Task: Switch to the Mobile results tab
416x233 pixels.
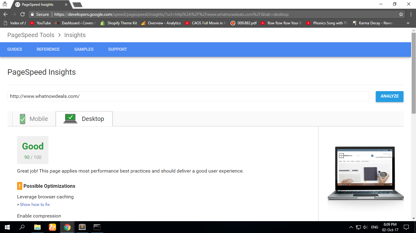Action: coord(34,119)
